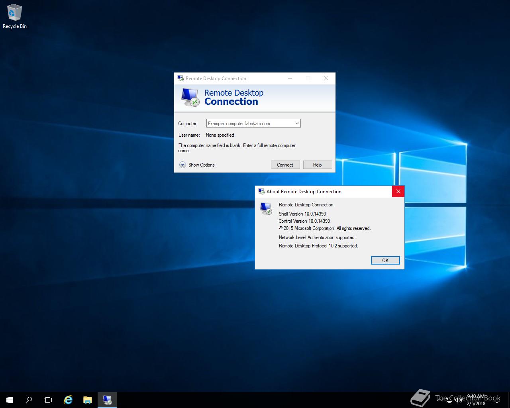Click the "computer name field is blank" message
The height and width of the screenshot is (408, 510).
click(237, 148)
